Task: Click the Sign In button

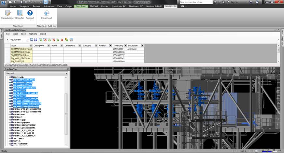Action: (x=233, y=2)
